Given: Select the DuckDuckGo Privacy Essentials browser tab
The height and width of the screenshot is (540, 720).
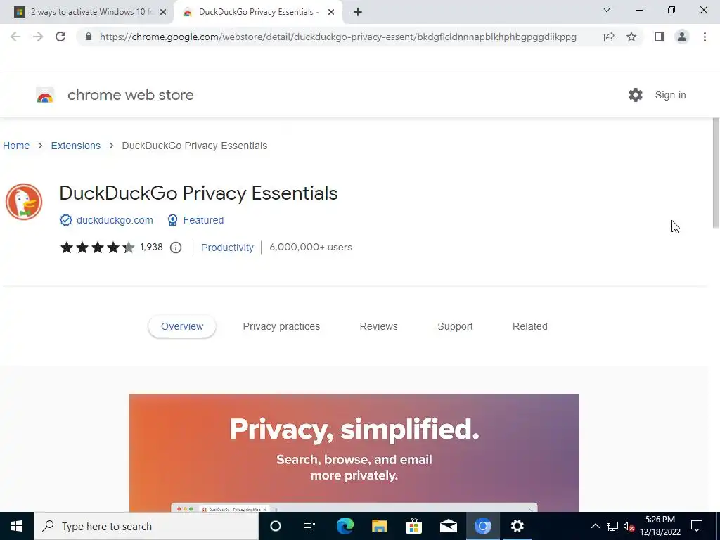Looking at the screenshot, I should 258,12.
